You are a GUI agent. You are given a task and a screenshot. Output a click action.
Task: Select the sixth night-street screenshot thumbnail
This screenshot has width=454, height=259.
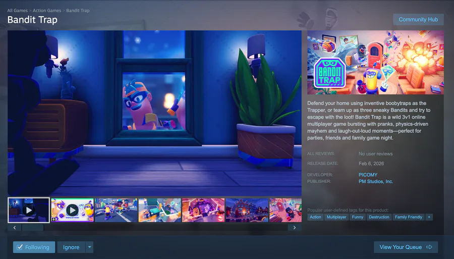pyautogui.click(x=247, y=210)
